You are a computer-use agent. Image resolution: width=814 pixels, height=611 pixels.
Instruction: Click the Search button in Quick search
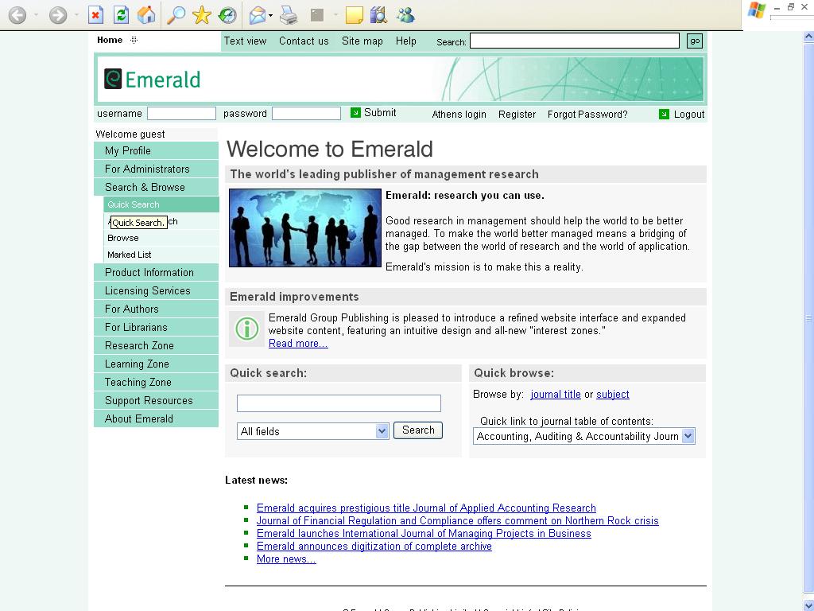click(x=418, y=430)
